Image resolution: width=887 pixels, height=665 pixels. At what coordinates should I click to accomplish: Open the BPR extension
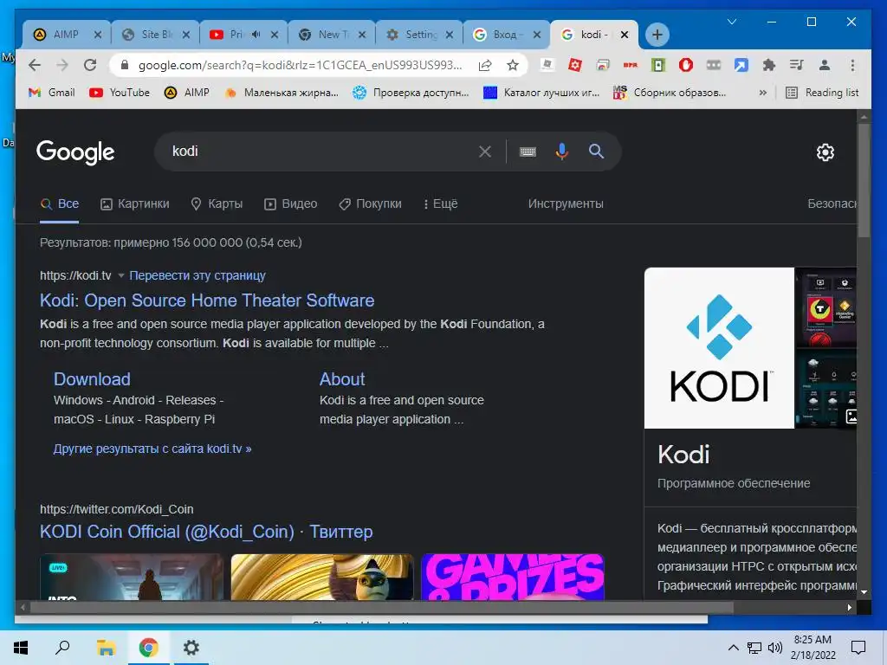(x=631, y=65)
